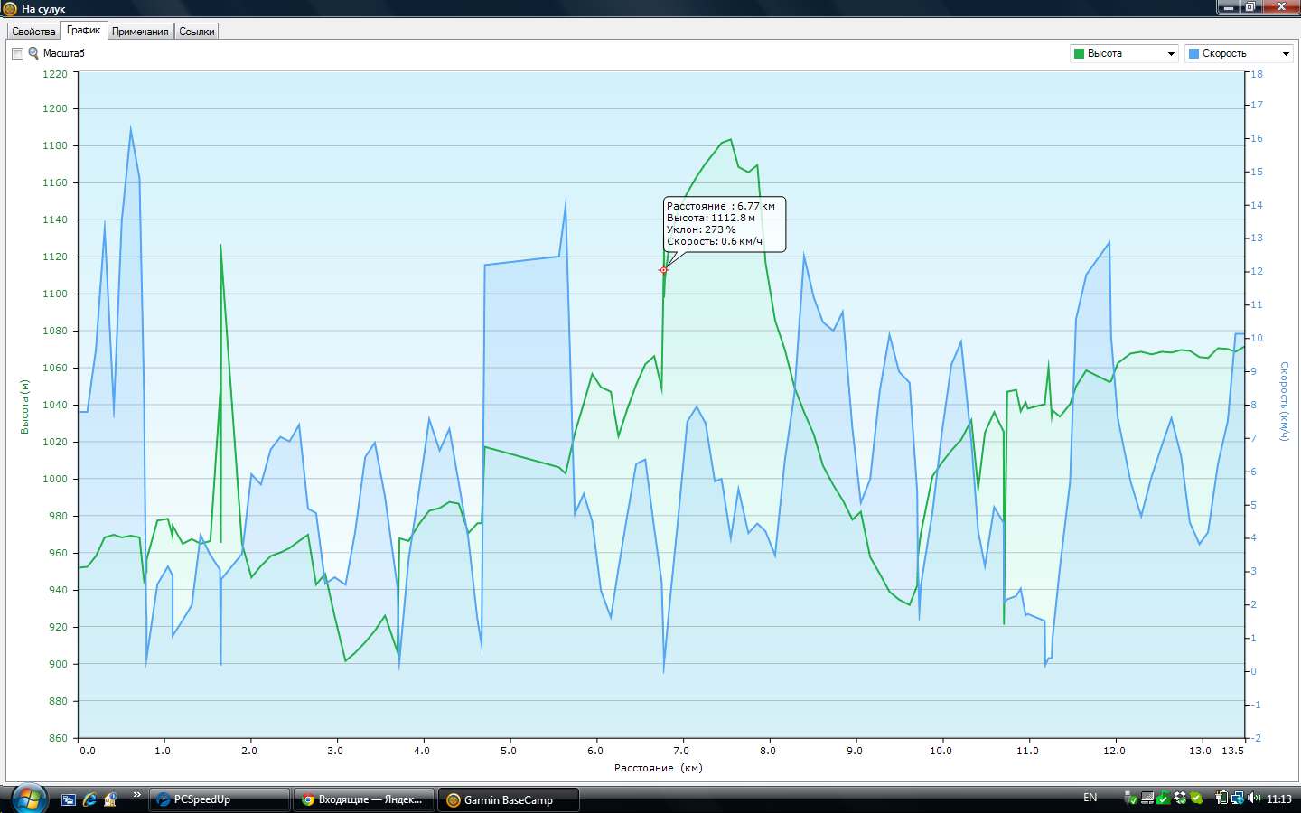The image size is (1301, 813).
Task: Switch to PCSpeedUp taskbar button
Action: 219,799
